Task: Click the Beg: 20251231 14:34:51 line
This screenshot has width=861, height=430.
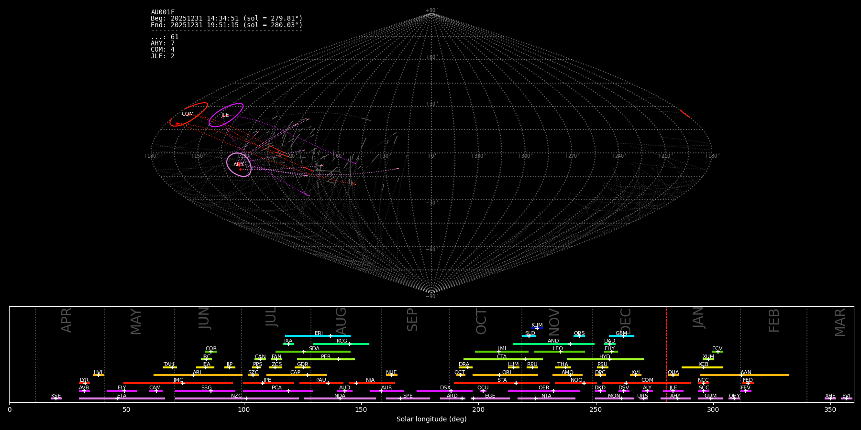Action: pos(227,19)
